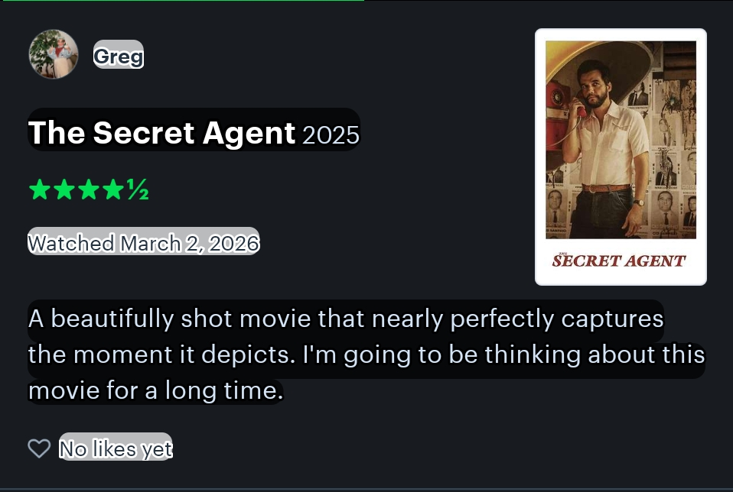Click the green progress bar at top
733x492 pixels.
[x=182, y=1]
